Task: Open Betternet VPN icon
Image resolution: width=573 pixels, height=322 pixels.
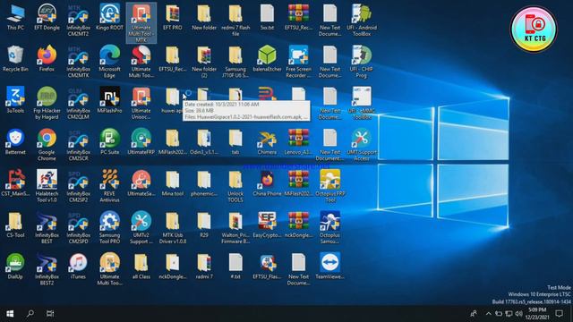Action: tap(15, 142)
